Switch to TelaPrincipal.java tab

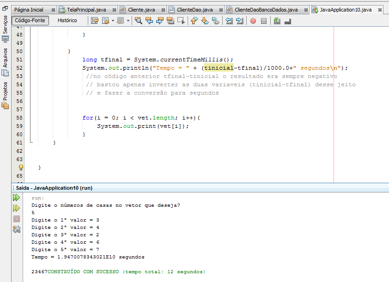(86, 10)
